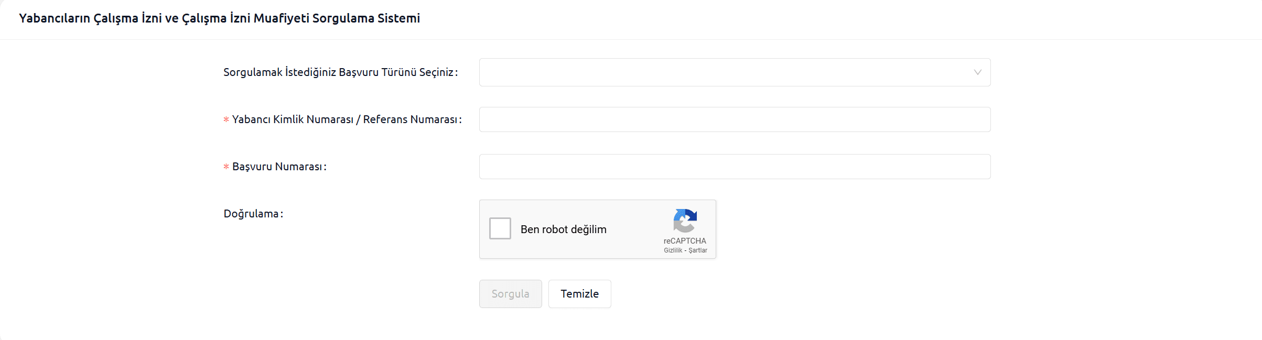Click the red asterisk beside Yabancı Kimlik Numarası

(226, 120)
